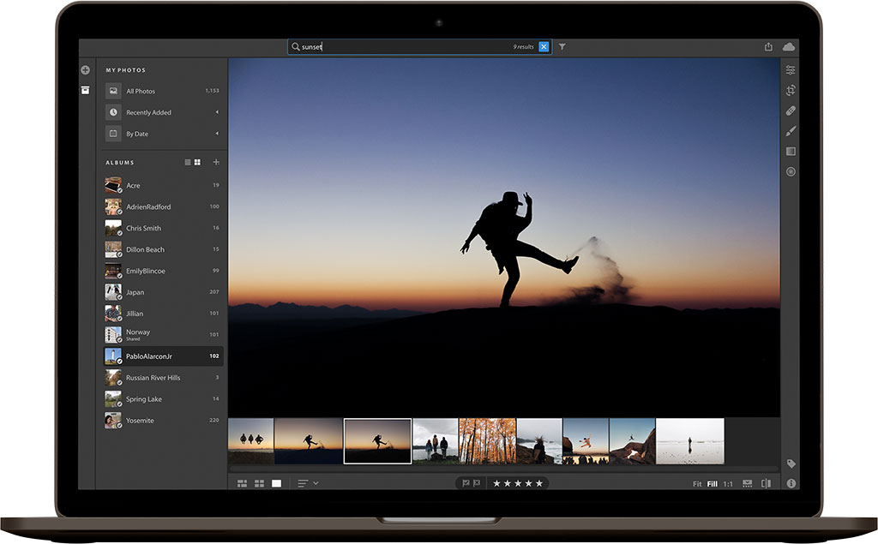Image resolution: width=878 pixels, height=544 pixels.
Task: Select the Linear Gradient tool
Action: pyautogui.click(x=790, y=152)
